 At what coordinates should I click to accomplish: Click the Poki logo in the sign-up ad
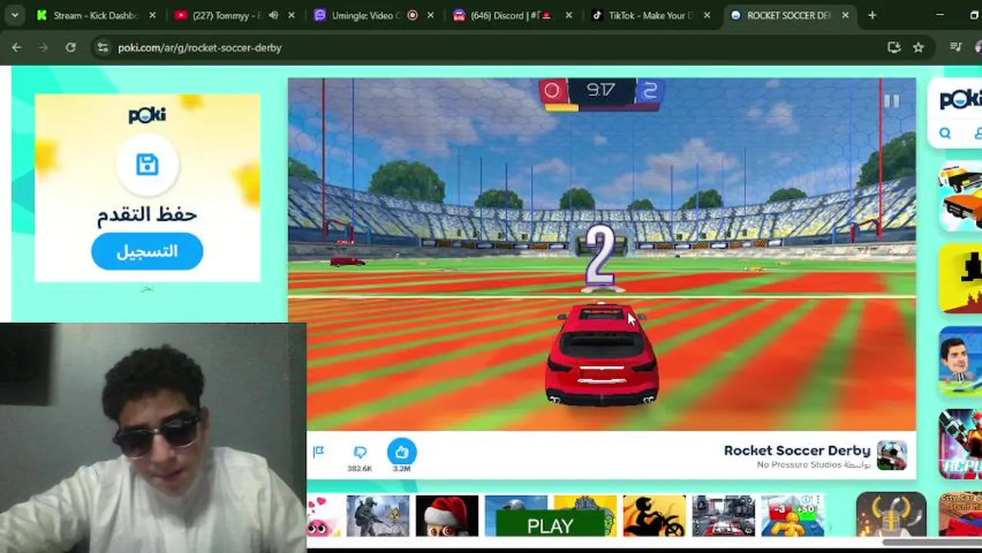pyautogui.click(x=147, y=115)
